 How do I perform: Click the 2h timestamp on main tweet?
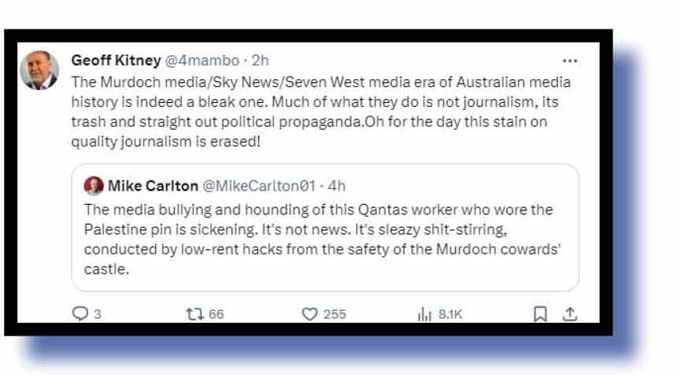260,61
